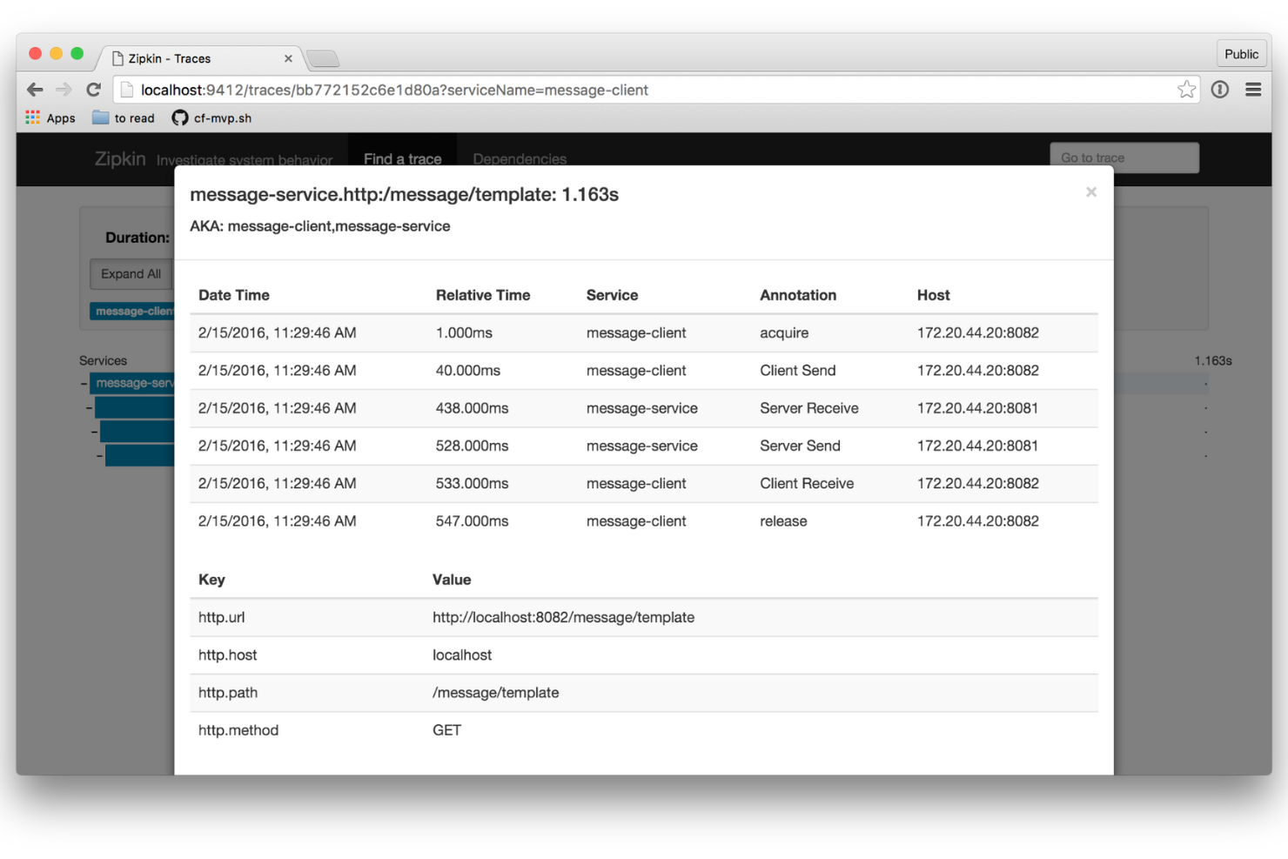1288x859 pixels.
Task: Select the 'release' annotation cell
Action: (x=783, y=521)
